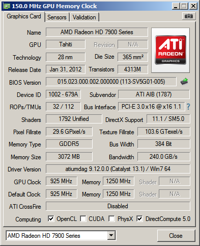Switch to the Sensors tab
Screen dimensions: 200x246
pos(57,17)
